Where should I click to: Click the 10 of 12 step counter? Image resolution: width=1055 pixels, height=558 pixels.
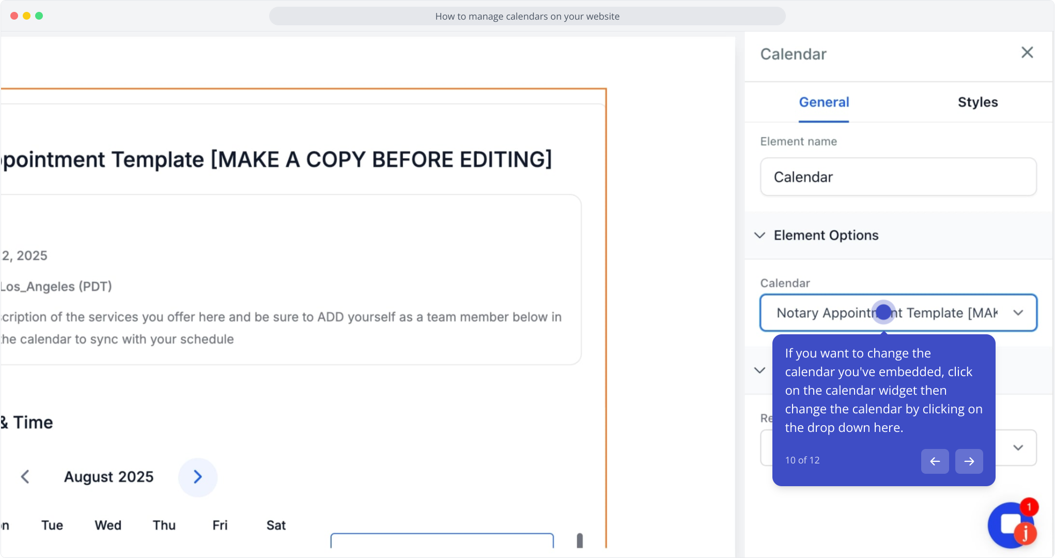pos(802,460)
